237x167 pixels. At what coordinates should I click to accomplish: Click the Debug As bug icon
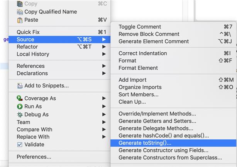point(20,115)
